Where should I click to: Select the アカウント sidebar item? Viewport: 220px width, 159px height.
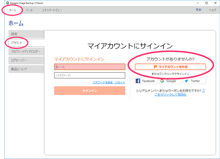(26, 43)
